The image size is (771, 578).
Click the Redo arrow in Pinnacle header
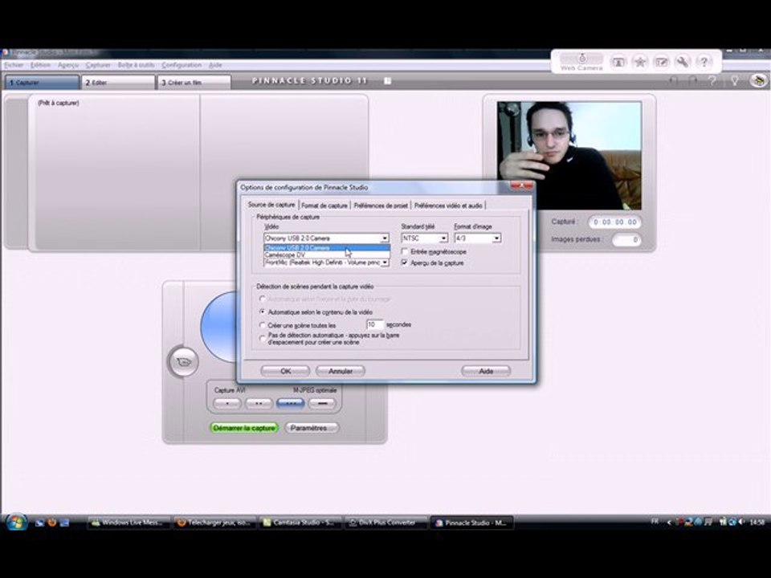coord(693,80)
